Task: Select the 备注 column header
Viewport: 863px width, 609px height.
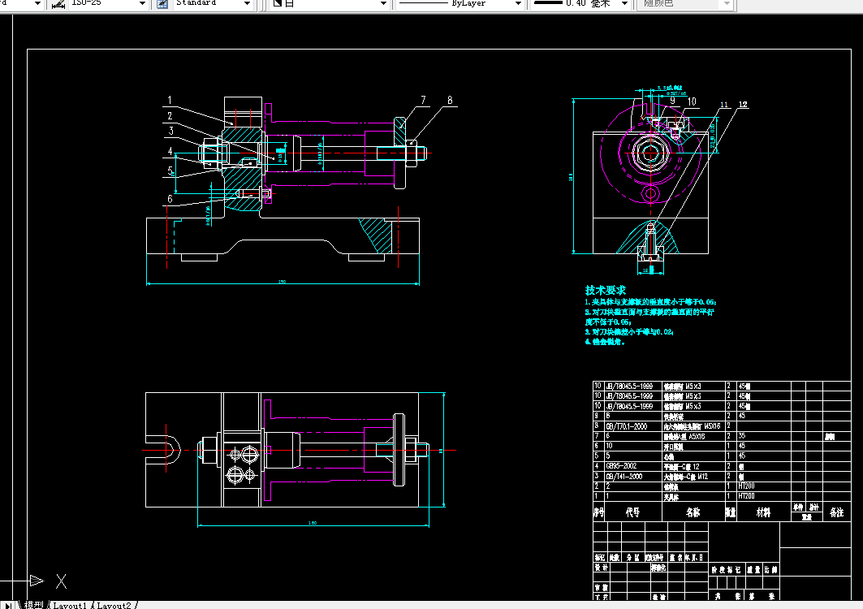Action: click(x=836, y=512)
